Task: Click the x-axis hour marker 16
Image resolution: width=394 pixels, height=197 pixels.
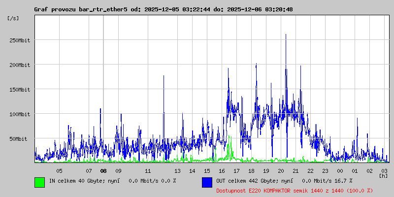Action: [x=222, y=171]
